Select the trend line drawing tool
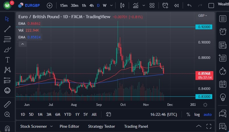The height and width of the screenshot is (132, 229). click(x=7, y=29)
